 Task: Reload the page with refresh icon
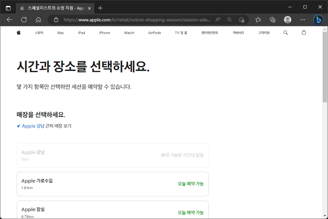pyautogui.click(x=24, y=20)
